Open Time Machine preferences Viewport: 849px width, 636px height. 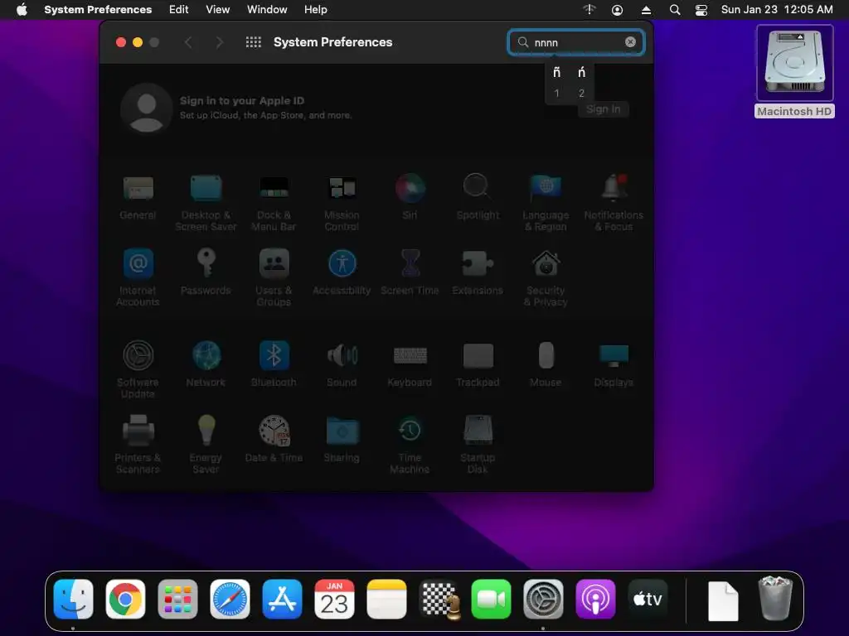(410, 445)
